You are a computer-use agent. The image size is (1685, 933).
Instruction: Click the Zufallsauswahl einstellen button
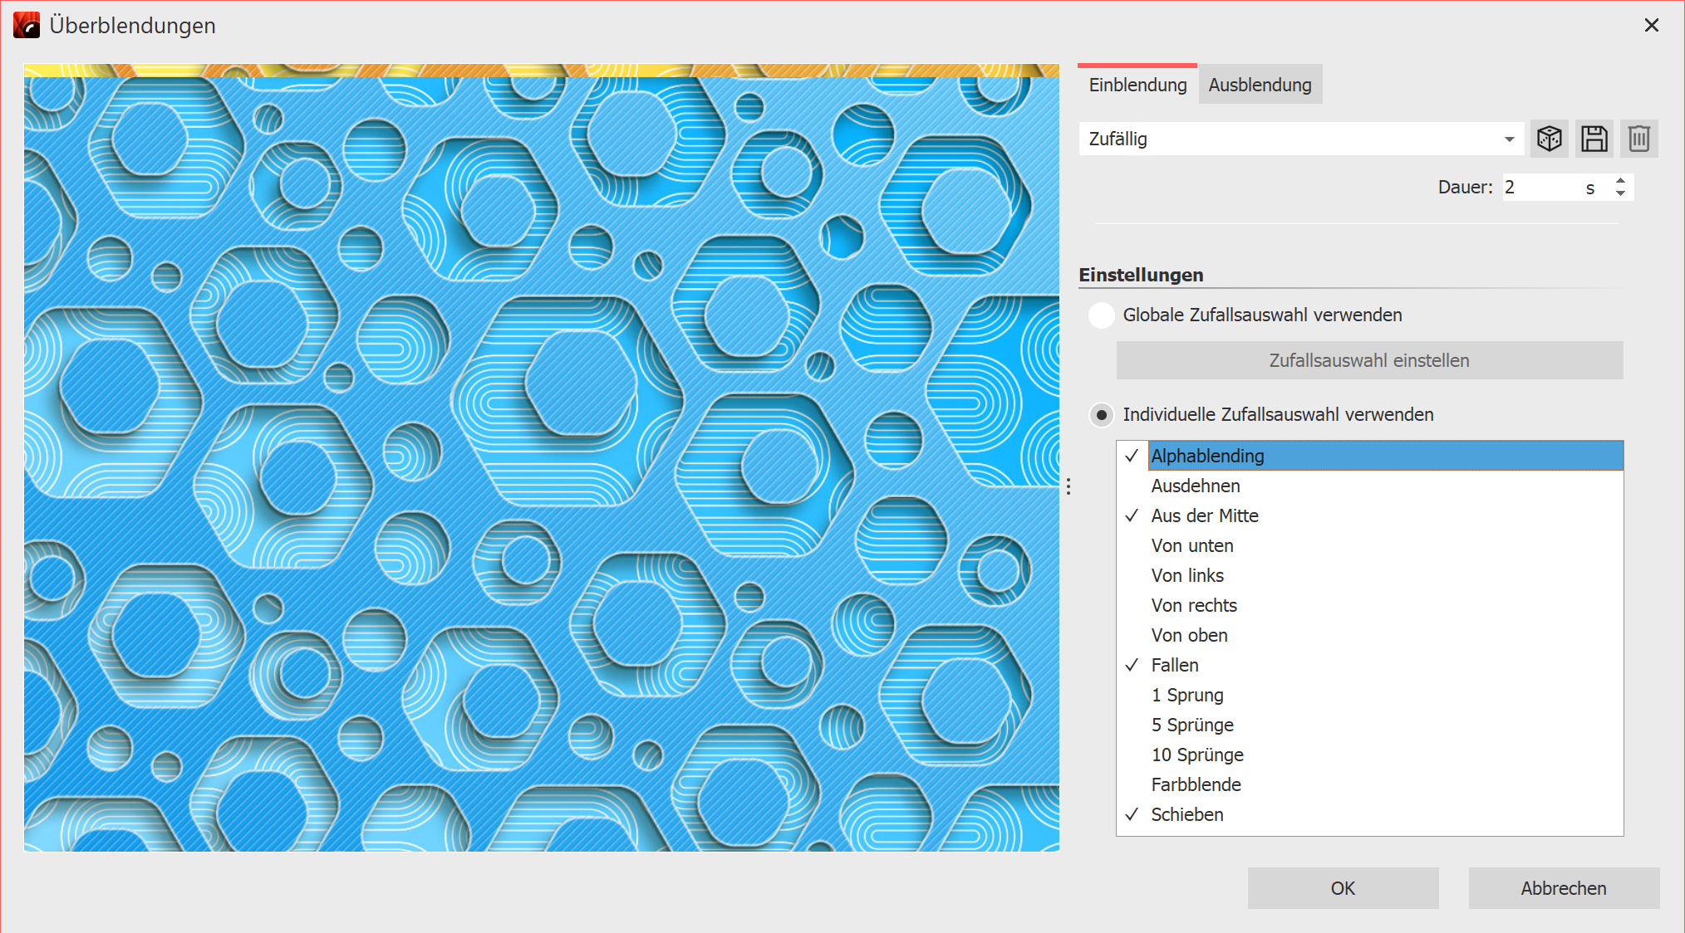coord(1368,360)
